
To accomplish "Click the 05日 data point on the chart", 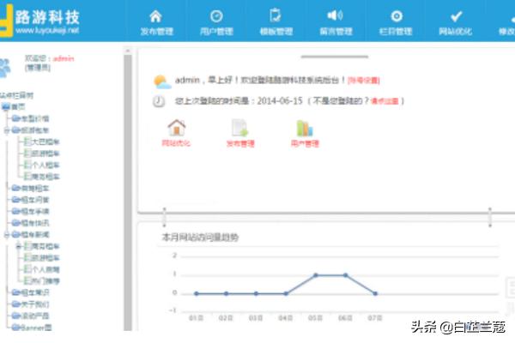I will pyautogui.click(x=316, y=275).
